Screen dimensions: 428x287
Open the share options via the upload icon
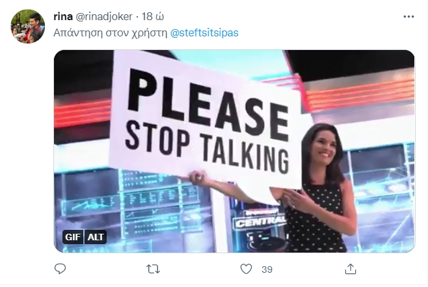[351, 269]
